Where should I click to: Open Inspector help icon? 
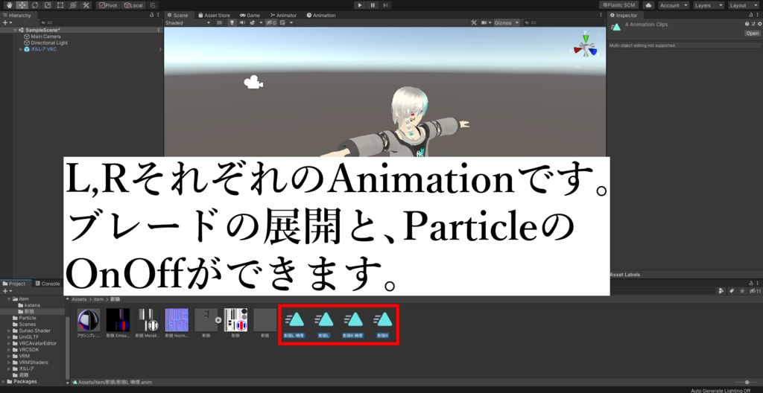coord(747,24)
